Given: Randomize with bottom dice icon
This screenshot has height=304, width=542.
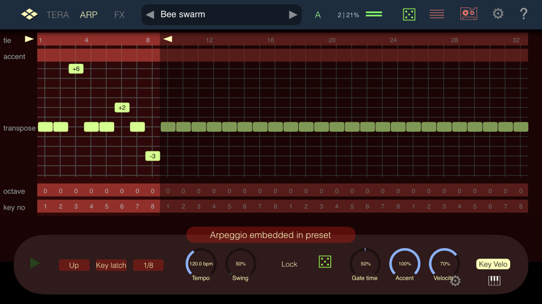Looking at the screenshot, I should click(325, 262).
